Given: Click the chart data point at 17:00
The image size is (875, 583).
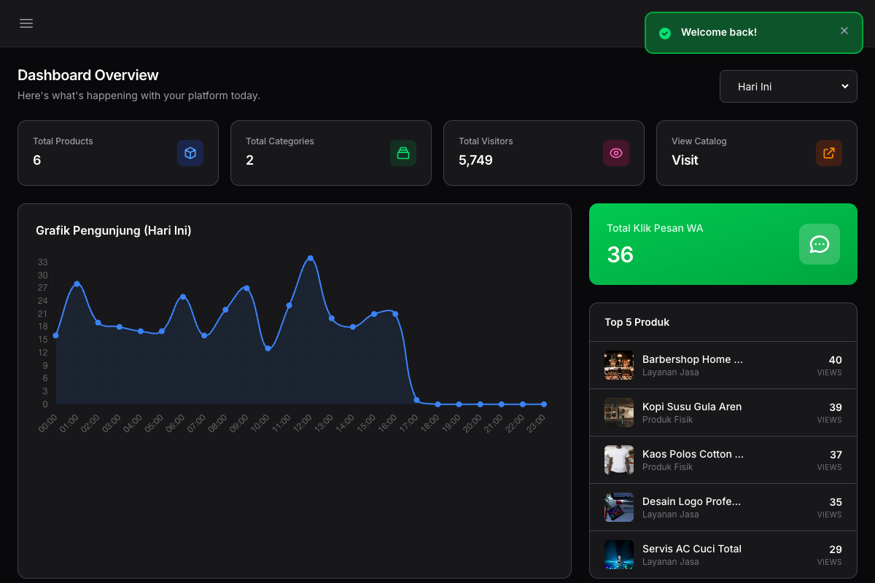Looking at the screenshot, I should tap(416, 400).
